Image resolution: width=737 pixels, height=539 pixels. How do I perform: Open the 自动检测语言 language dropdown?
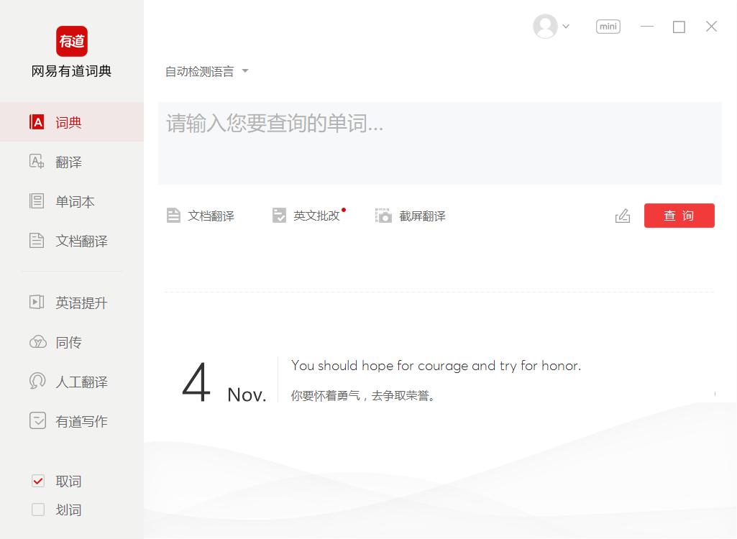coord(206,70)
